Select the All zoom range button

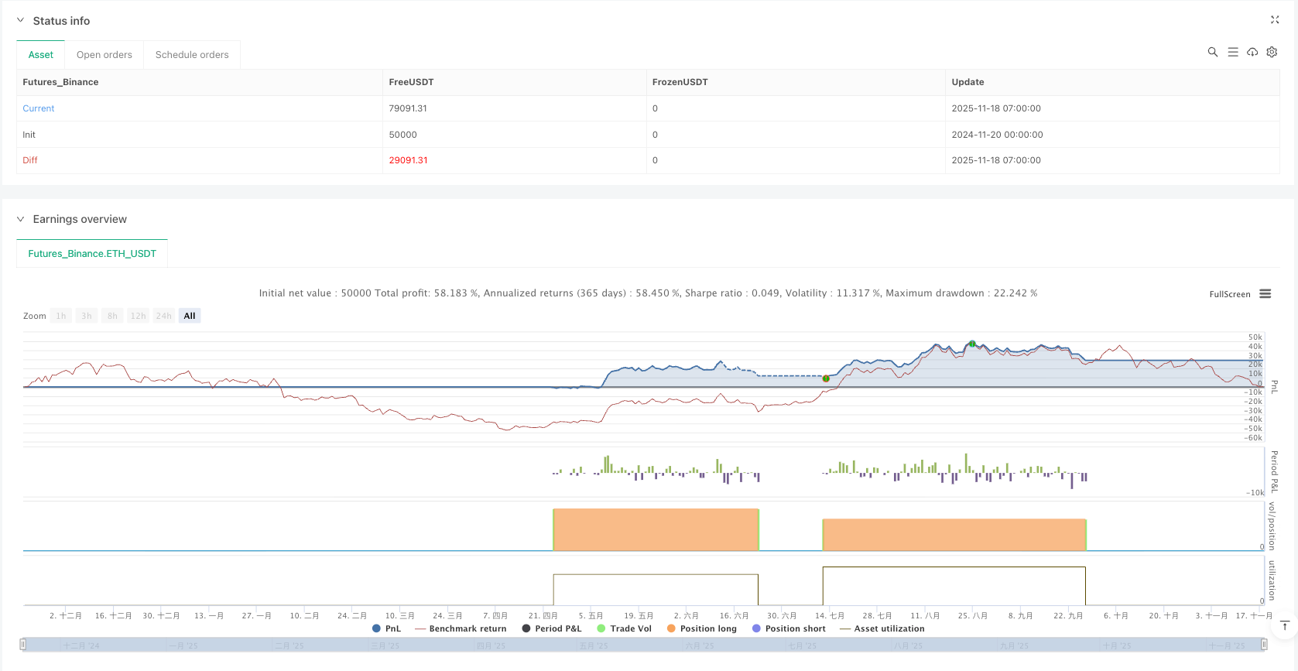(190, 316)
